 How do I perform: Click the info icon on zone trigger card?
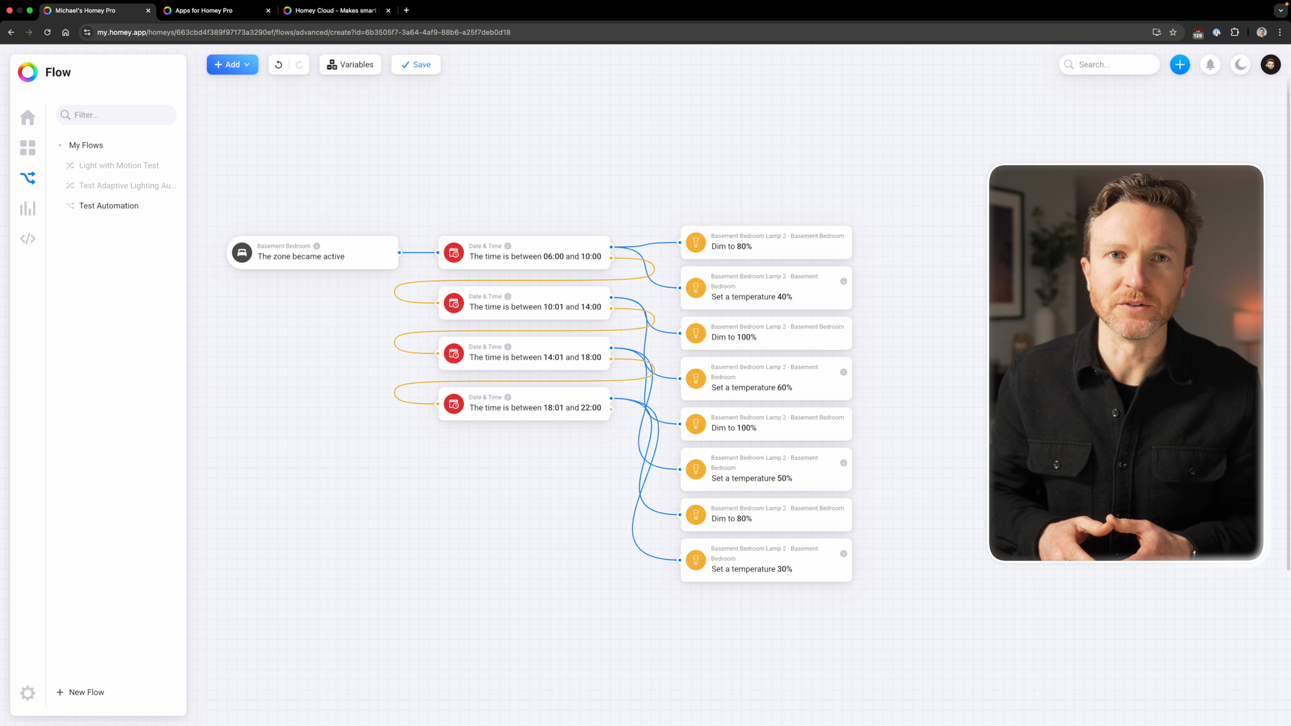click(x=316, y=246)
